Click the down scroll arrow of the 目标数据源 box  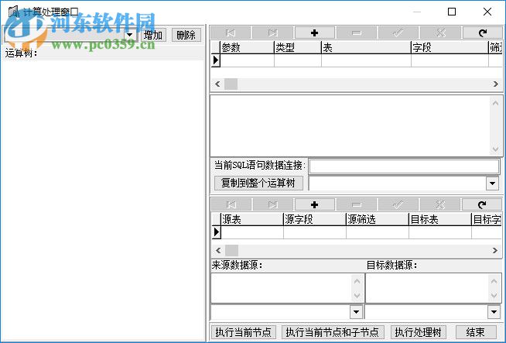click(x=494, y=295)
